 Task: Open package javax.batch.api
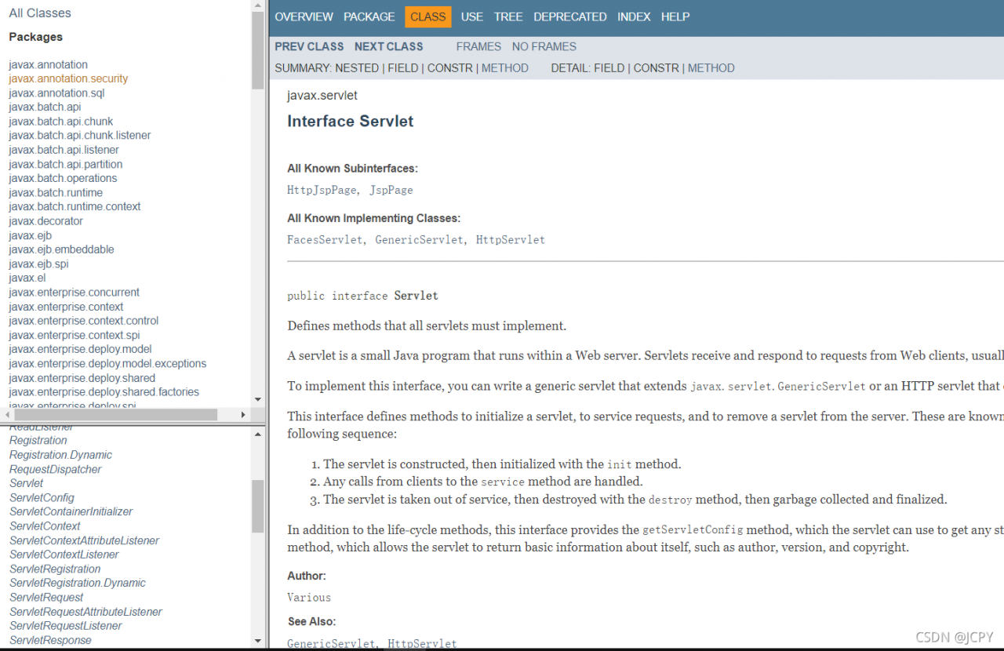pyautogui.click(x=45, y=107)
